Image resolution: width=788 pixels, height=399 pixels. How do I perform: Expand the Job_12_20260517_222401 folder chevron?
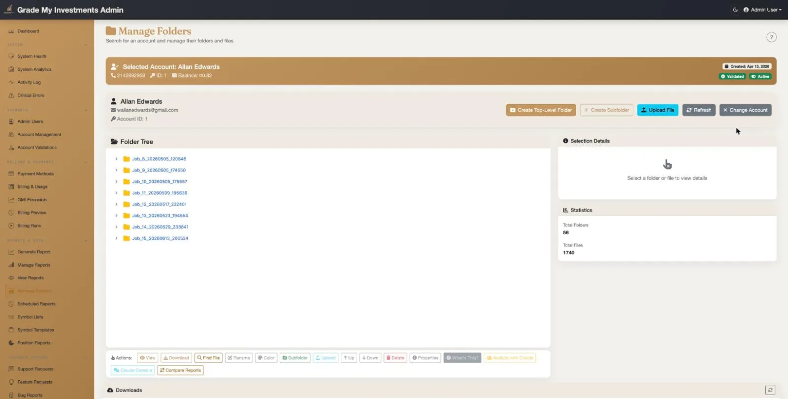(116, 204)
